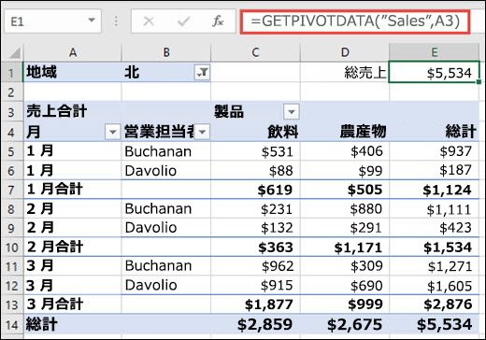Open the 営業担当者 filter dropdown
Viewport: 486px width, 340px height.
[x=202, y=132]
